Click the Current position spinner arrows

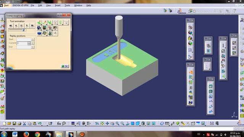(29, 43)
